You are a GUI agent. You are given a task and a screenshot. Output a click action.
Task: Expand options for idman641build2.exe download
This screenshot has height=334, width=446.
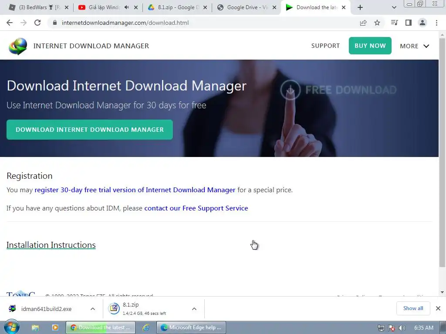(93, 309)
